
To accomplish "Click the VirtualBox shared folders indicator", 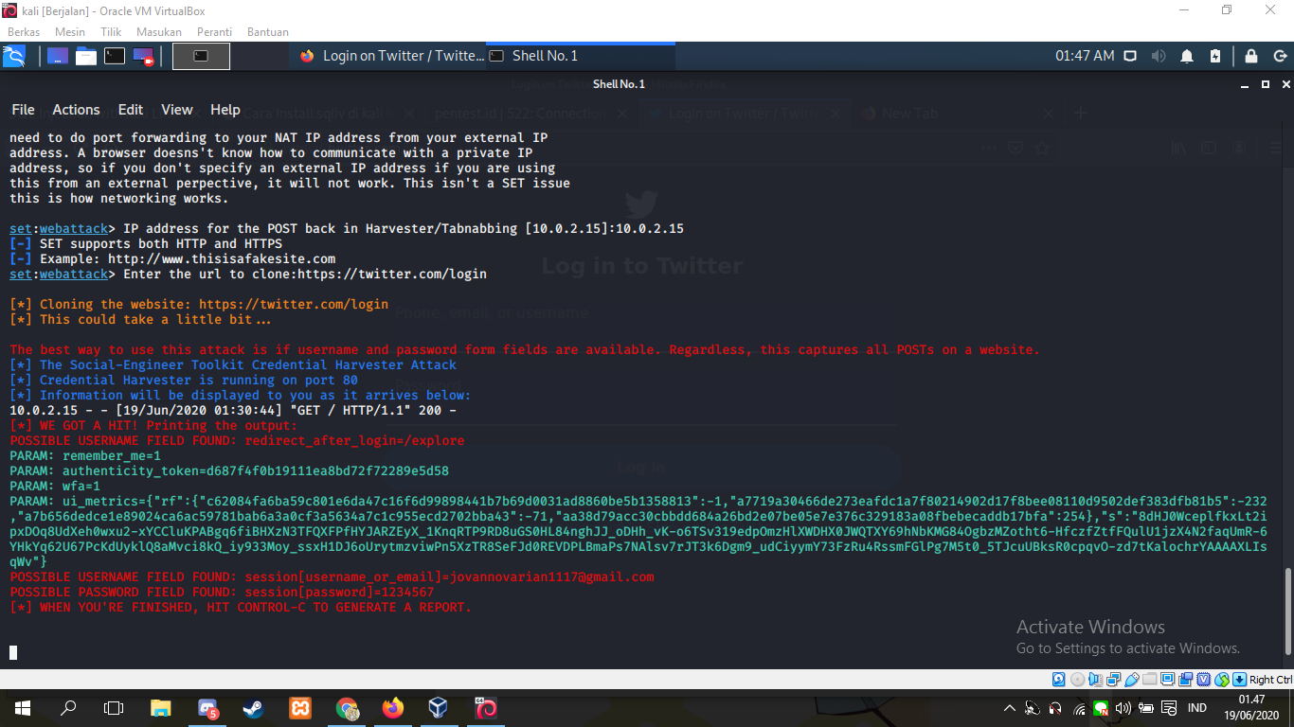I will [x=1149, y=680].
